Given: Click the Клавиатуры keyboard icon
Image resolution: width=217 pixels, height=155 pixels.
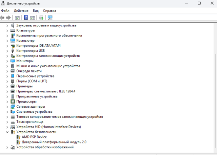Looking at the screenshot, I should 13,30.
